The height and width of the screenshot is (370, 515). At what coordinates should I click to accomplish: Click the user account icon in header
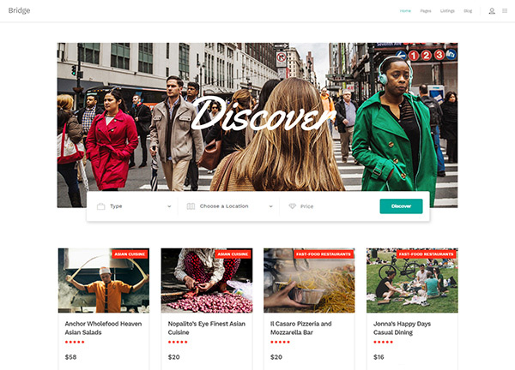(492, 11)
